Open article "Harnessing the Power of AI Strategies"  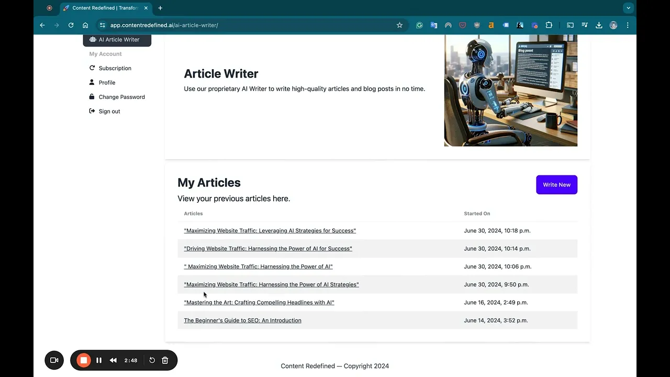271,284
